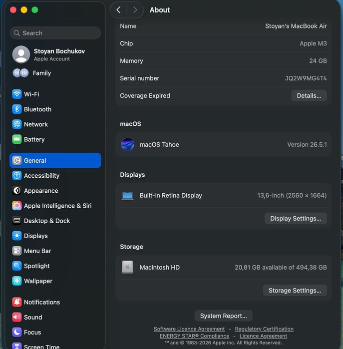Click the 24 GB memory value
This screenshot has width=343, height=349.
coord(318,61)
